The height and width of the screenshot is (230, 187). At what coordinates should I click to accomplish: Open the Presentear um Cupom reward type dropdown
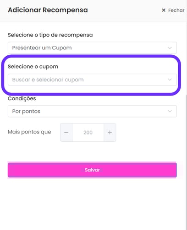(92, 48)
